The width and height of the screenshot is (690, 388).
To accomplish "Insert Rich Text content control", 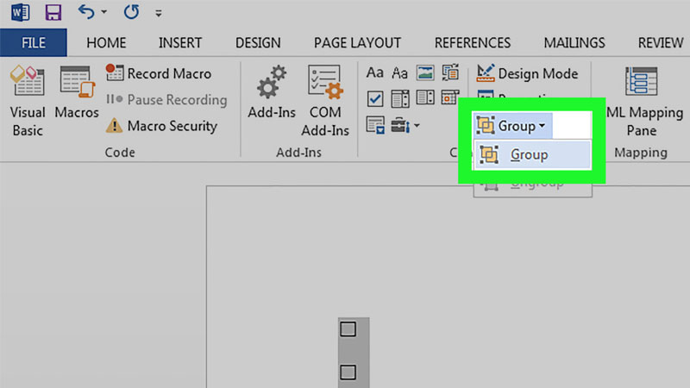I will (x=374, y=72).
